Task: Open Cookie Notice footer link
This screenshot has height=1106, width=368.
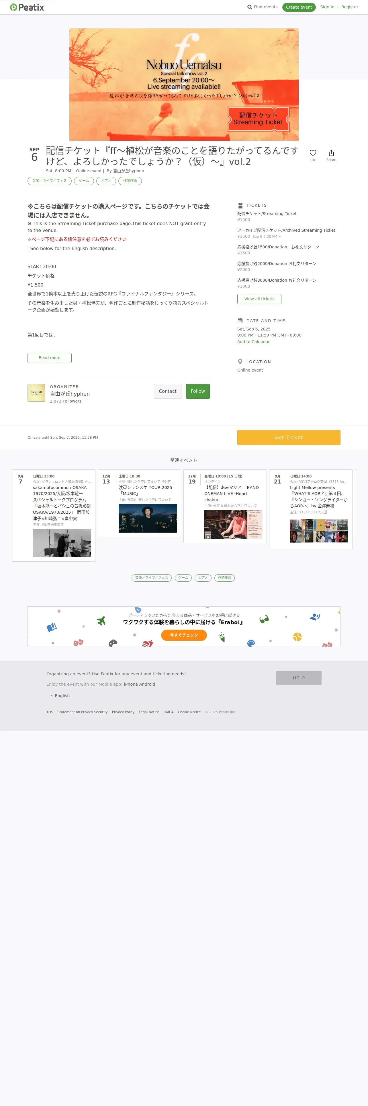Action: pyautogui.click(x=189, y=712)
